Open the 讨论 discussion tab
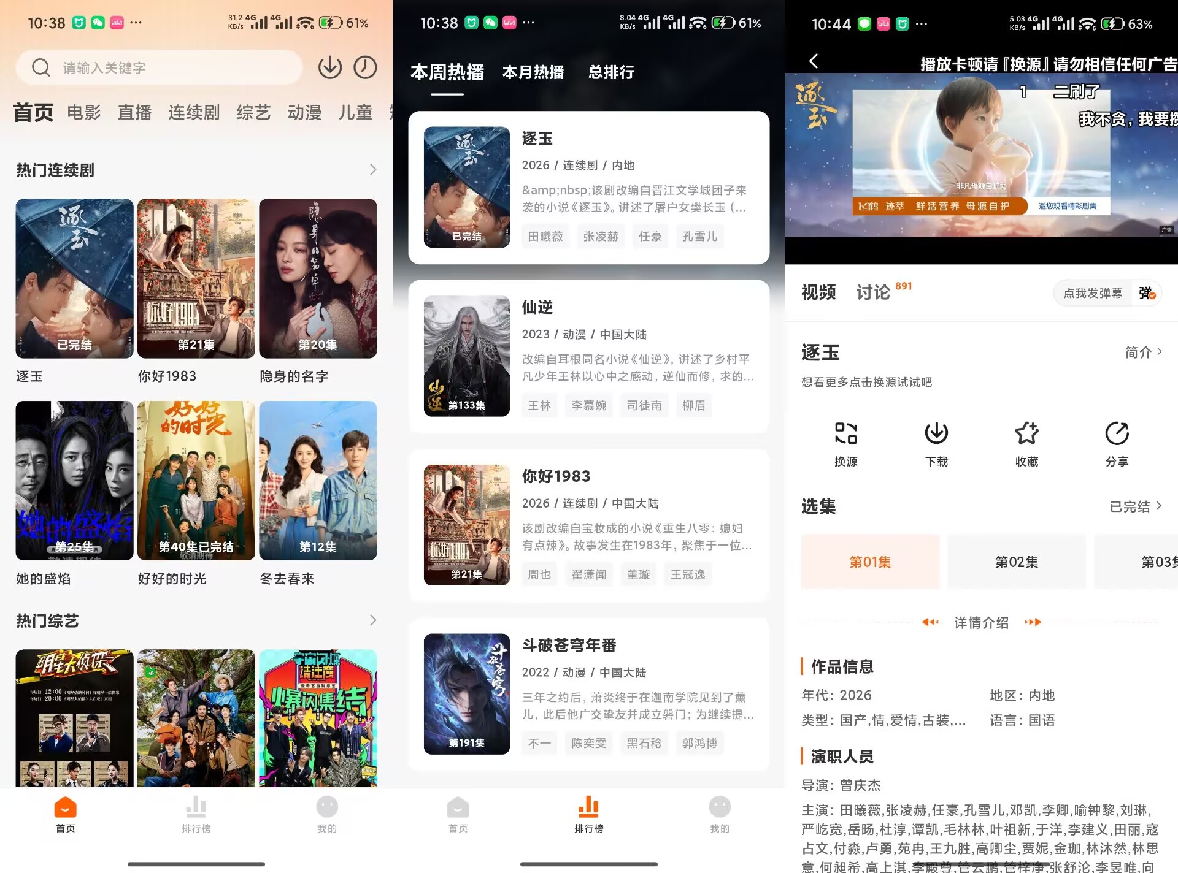The width and height of the screenshot is (1178, 873). pos(874,292)
